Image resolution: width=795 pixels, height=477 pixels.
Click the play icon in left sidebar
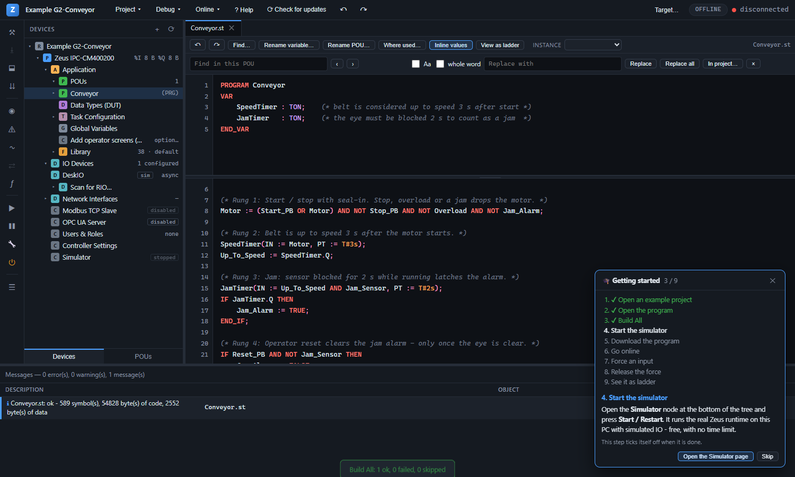click(12, 208)
